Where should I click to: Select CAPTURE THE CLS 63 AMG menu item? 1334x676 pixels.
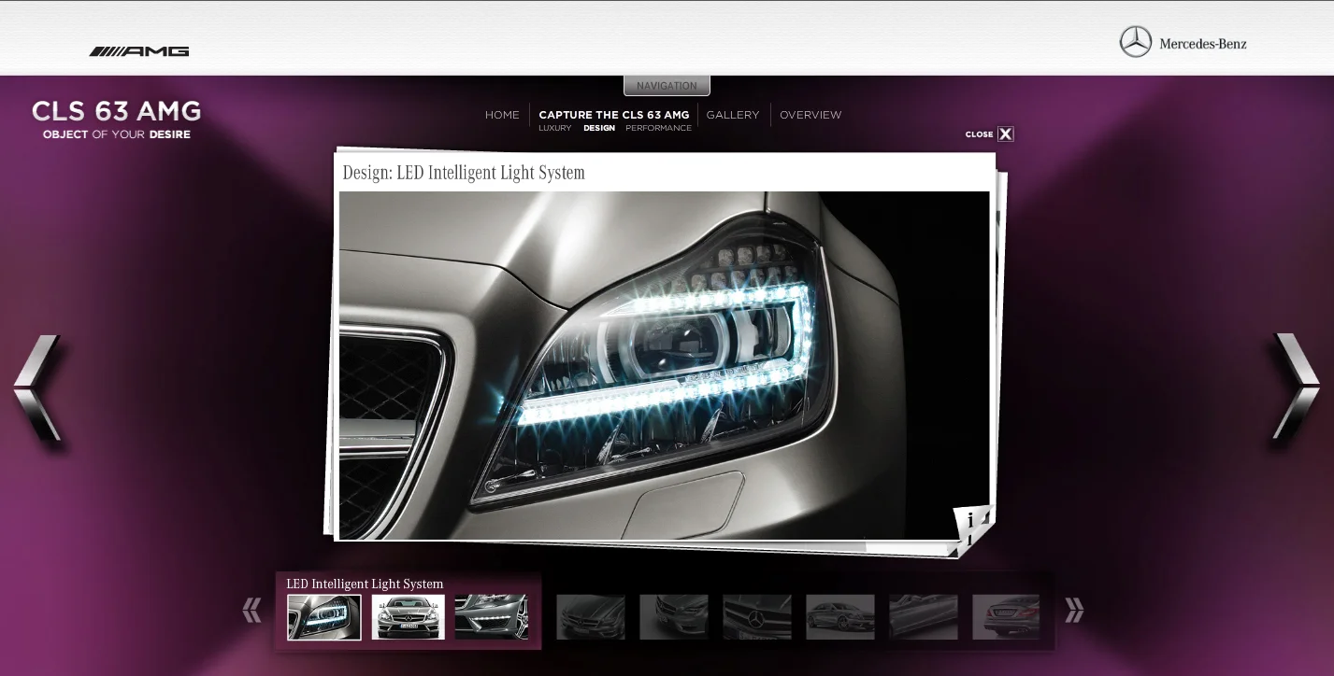point(614,115)
